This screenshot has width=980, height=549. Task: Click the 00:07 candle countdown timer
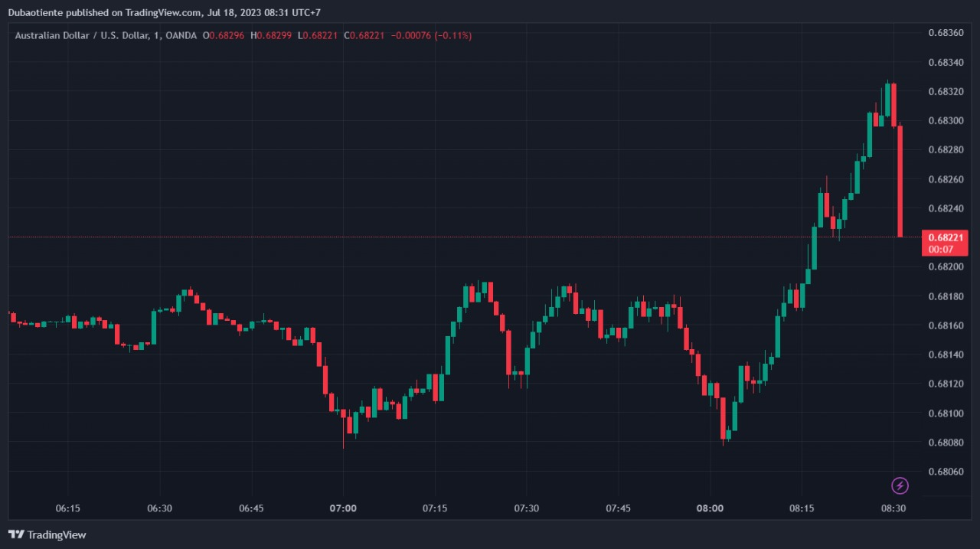click(941, 250)
